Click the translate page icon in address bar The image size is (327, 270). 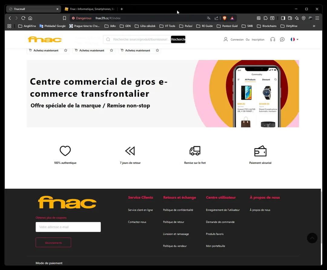click(209, 18)
